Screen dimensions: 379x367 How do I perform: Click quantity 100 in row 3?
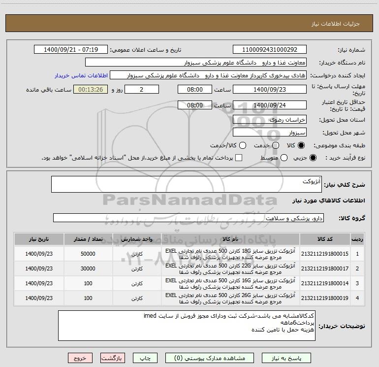pyautogui.click(x=88, y=283)
